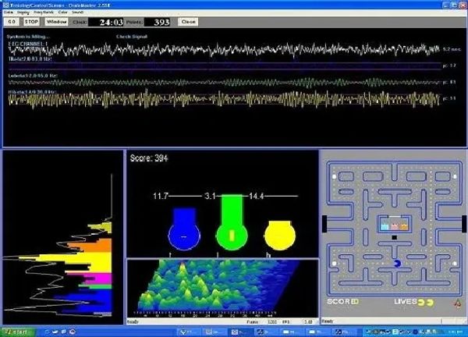Click the ghost pen in maze center
The height and width of the screenshot is (337, 468).
[x=392, y=223]
